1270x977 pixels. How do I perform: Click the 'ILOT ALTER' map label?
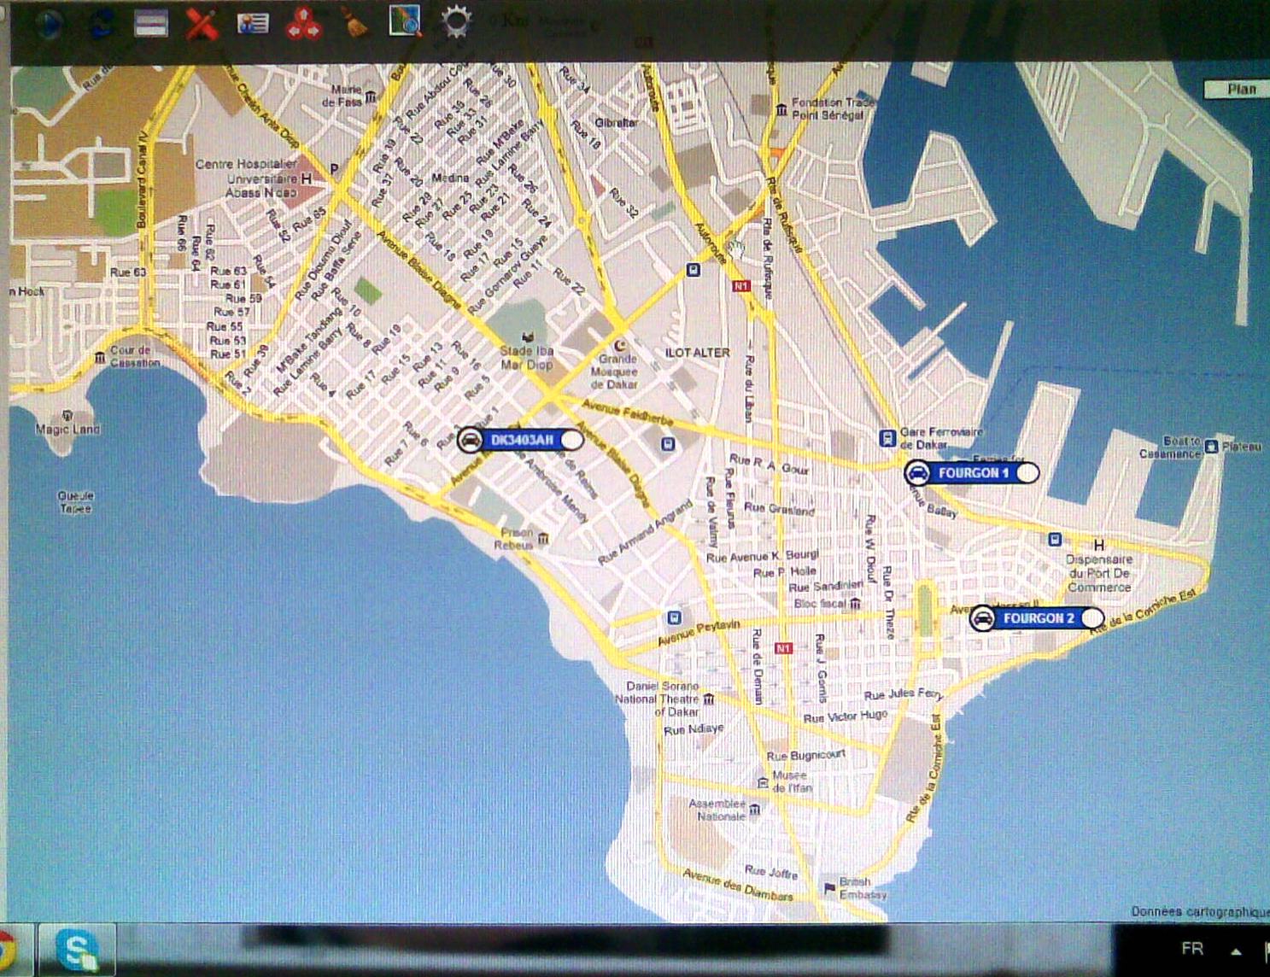[x=697, y=352]
